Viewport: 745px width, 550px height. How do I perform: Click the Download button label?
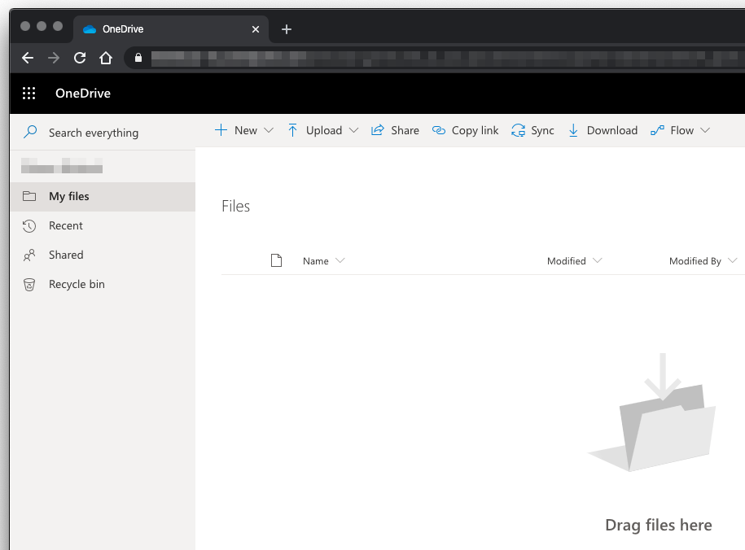(x=612, y=130)
